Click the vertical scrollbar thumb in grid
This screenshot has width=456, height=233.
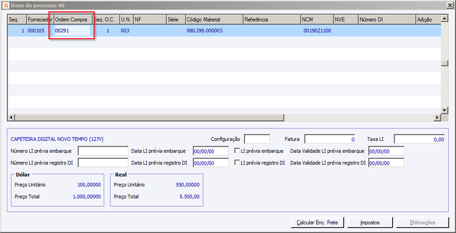click(444, 64)
